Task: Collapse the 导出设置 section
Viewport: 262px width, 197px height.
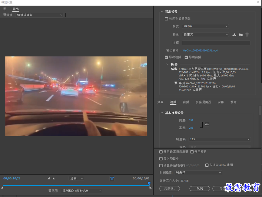Action: click(x=161, y=12)
